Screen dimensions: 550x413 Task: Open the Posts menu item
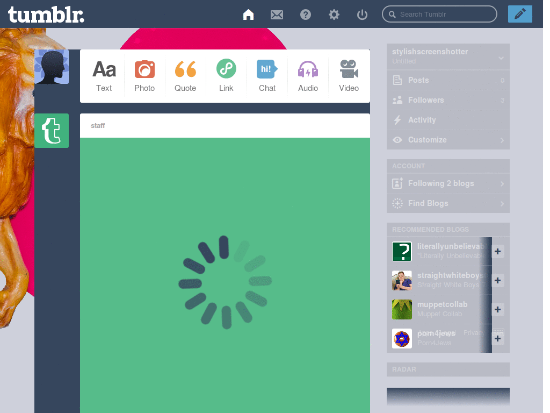click(448, 80)
